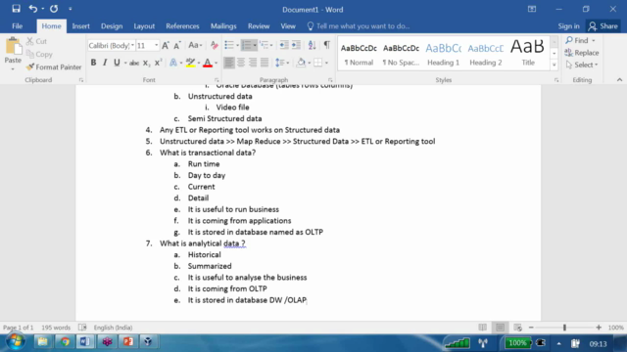Open the font size dropdown
Image resolution: width=627 pixels, height=352 pixels.
tap(157, 46)
